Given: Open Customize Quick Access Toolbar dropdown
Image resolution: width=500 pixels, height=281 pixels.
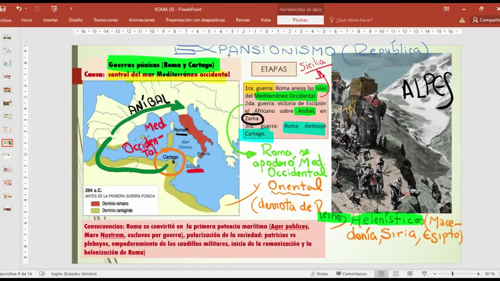Looking at the screenshot, I should point(71,9).
